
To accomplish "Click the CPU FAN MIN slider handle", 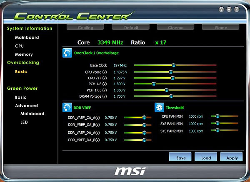I will [217, 116].
